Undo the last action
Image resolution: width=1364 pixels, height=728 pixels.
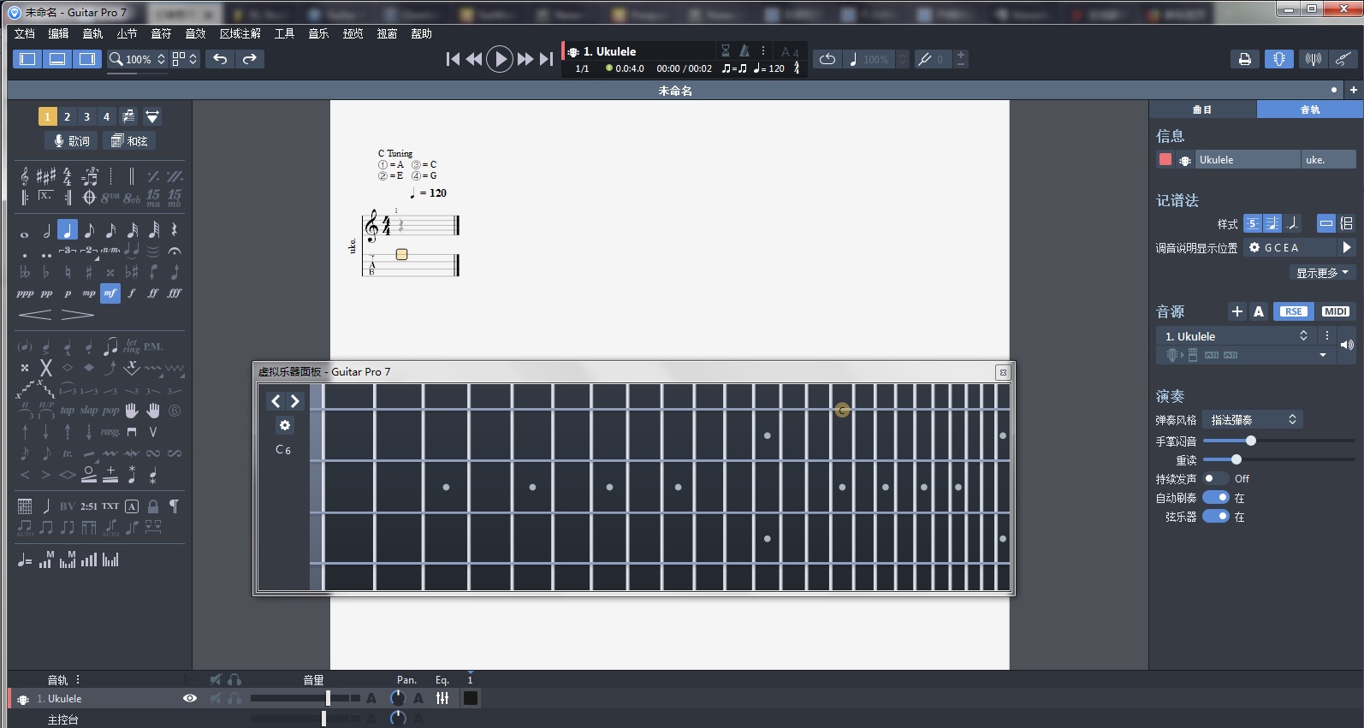(x=221, y=59)
